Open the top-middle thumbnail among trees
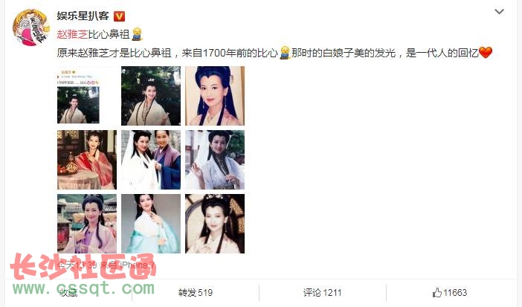Image resolution: width=522 pixels, height=307 pixels. pos(151,96)
